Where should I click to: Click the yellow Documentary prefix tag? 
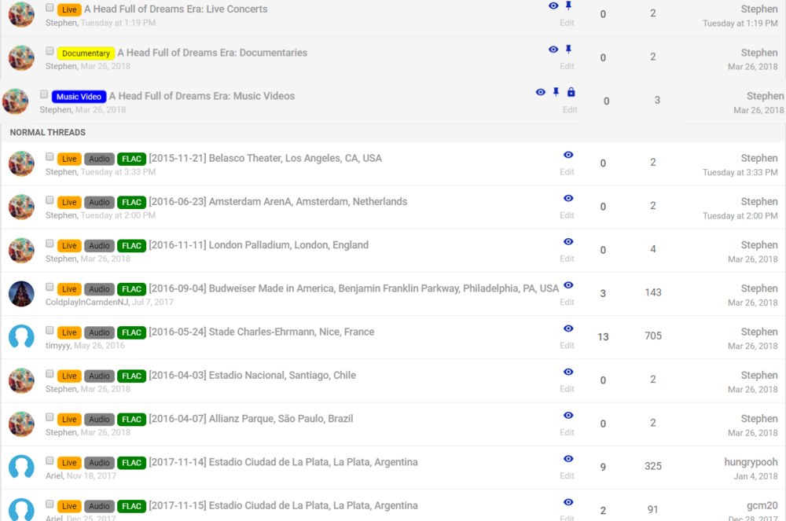click(x=86, y=53)
